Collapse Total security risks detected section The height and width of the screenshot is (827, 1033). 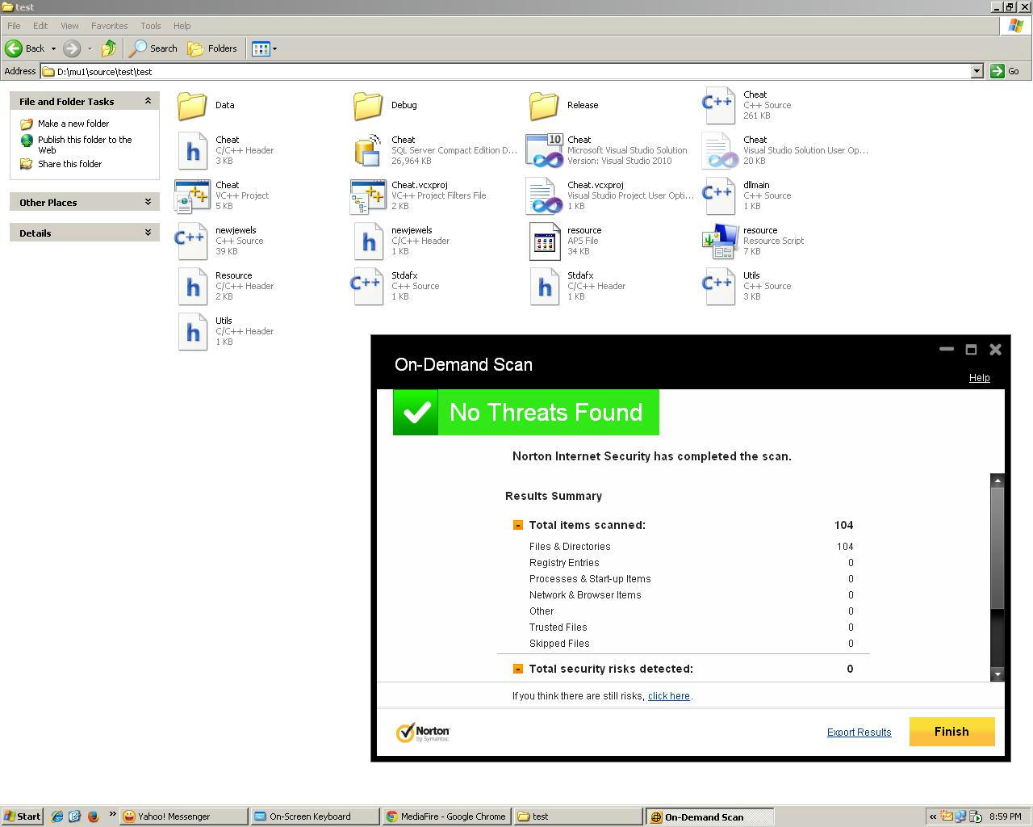click(x=518, y=669)
